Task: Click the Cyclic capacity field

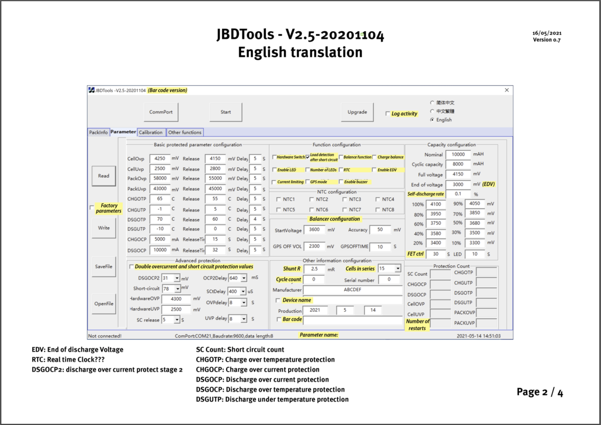Action: click(x=458, y=164)
